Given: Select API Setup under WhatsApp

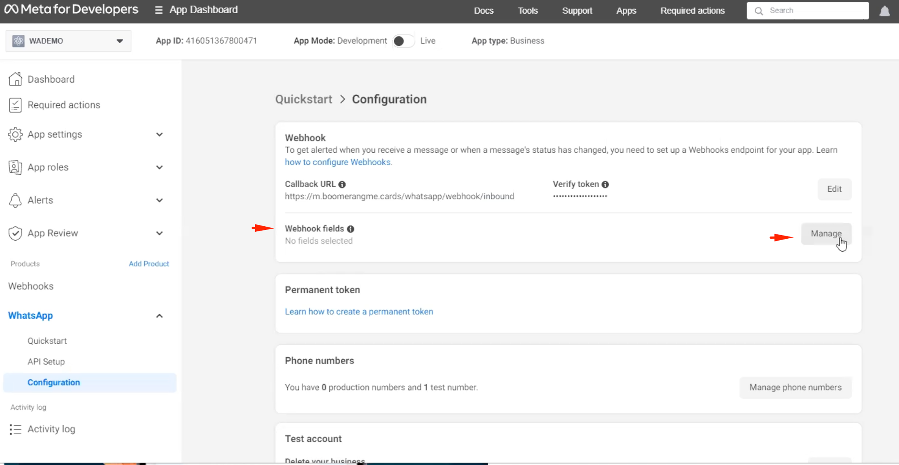Looking at the screenshot, I should (46, 362).
